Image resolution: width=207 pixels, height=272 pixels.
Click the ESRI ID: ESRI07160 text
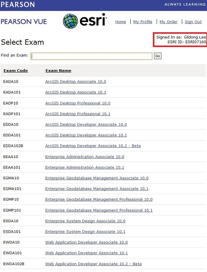[x=187, y=42]
